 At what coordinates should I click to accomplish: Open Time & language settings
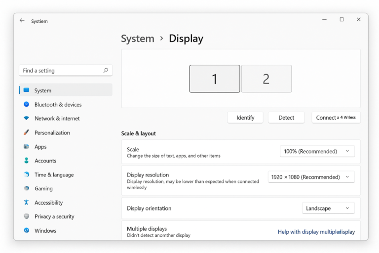(54, 174)
